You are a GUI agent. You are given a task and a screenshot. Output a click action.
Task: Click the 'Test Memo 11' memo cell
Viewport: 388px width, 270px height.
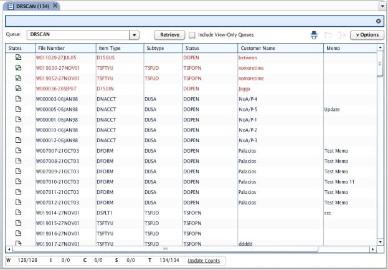[x=350, y=182]
